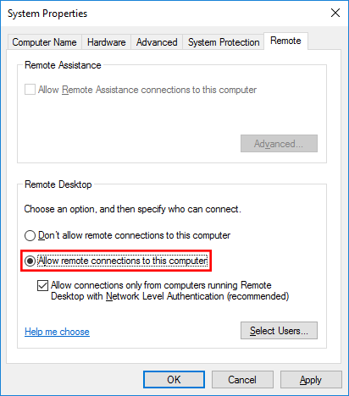Image resolution: width=349 pixels, height=396 pixels.
Task: Confirm changes with the OK button
Action: pos(174,380)
